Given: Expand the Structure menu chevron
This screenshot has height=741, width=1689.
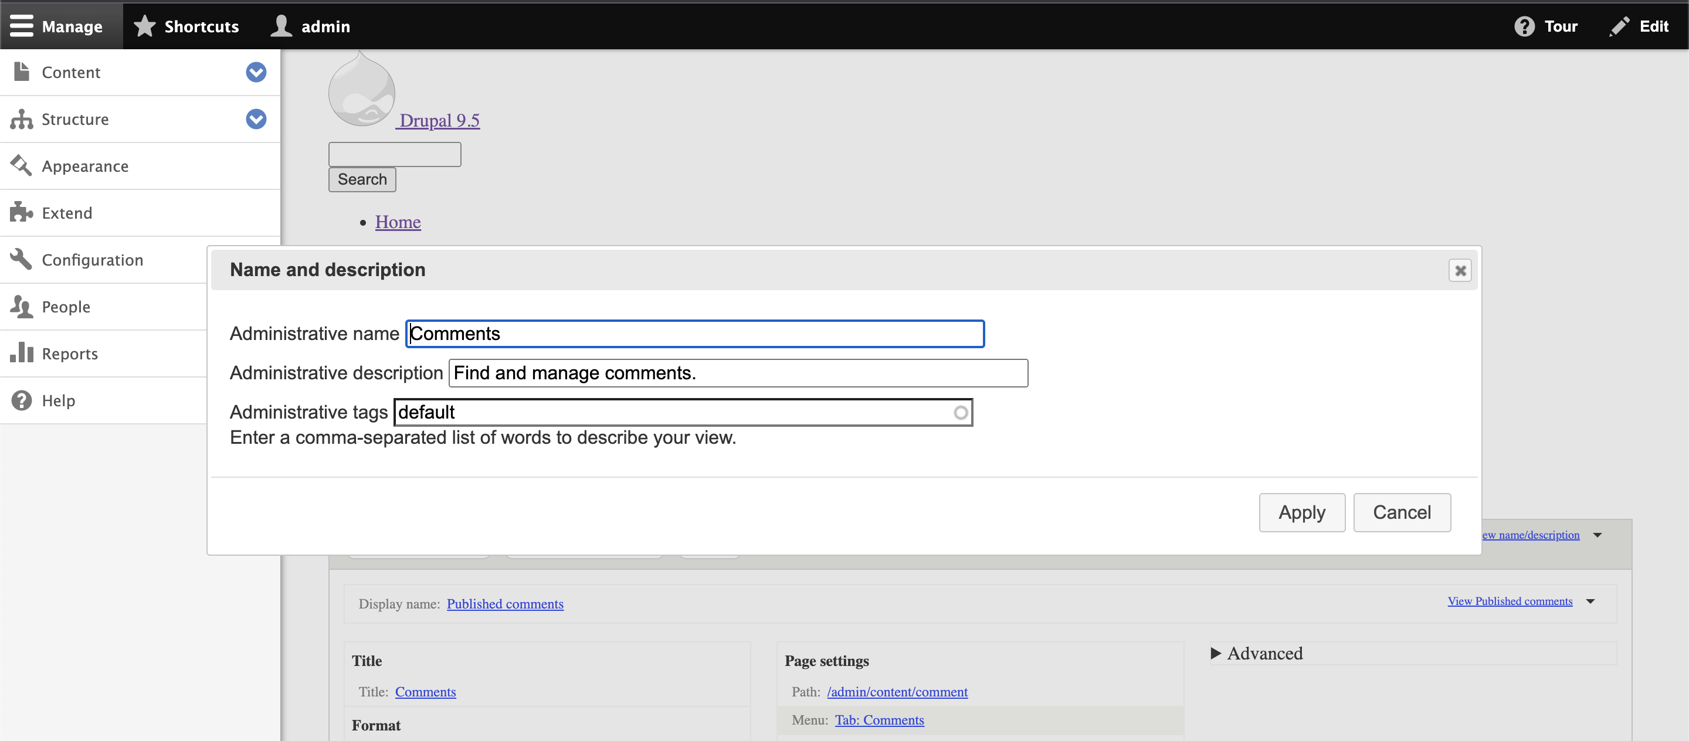Looking at the screenshot, I should pyautogui.click(x=256, y=119).
